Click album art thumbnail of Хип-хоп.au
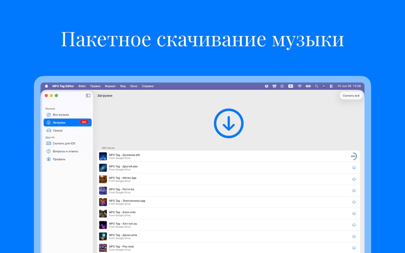Screen dimensions: 405x253 [x=103, y=225]
